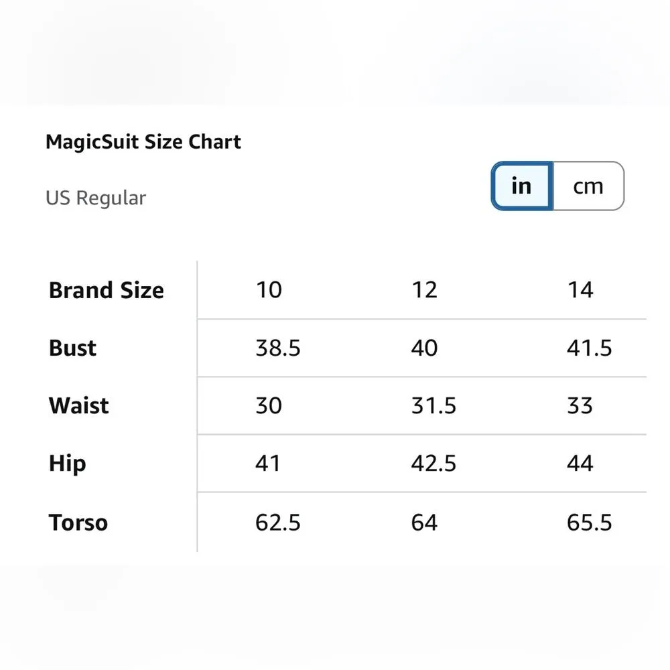Click the hip value 44 for size 14

(x=580, y=464)
